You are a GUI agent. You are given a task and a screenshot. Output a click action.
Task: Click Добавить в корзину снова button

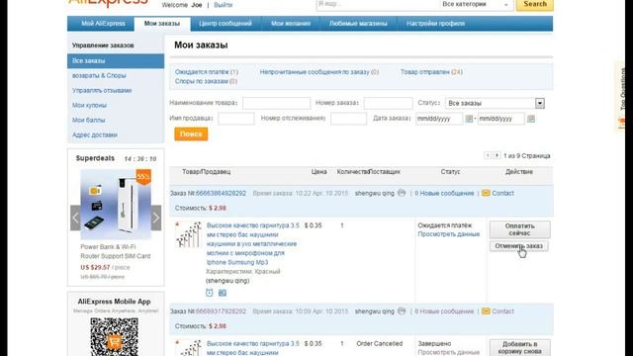pos(520,347)
